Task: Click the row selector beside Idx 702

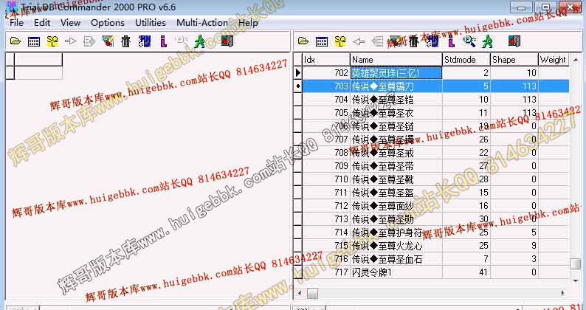Action: pos(298,73)
